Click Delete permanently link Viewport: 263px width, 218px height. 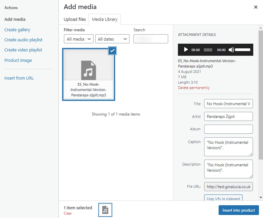tap(193, 88)
